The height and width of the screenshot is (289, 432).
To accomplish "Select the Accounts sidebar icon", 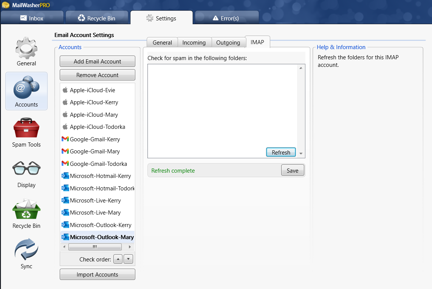I will [26, 87].
